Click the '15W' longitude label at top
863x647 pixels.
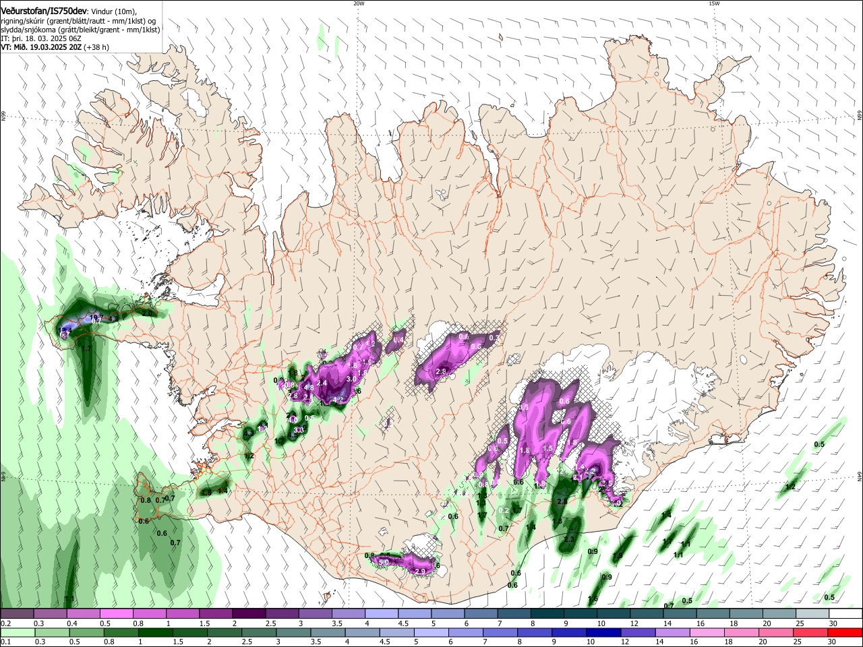(x=714, y=3)
